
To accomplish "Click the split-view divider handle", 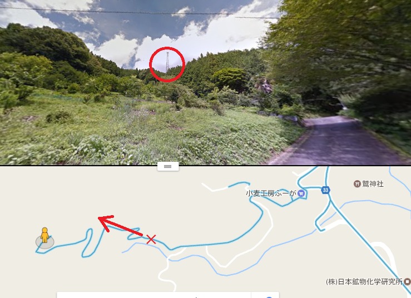I will [x=168, y=166].
